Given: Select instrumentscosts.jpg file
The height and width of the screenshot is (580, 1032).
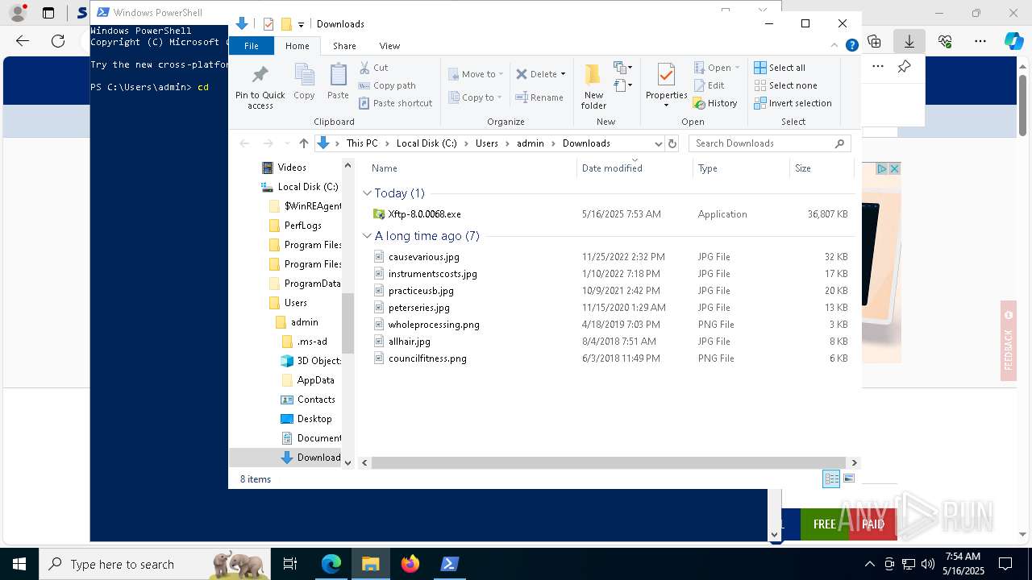Looking at the screenshot, I should pos(432,274).
